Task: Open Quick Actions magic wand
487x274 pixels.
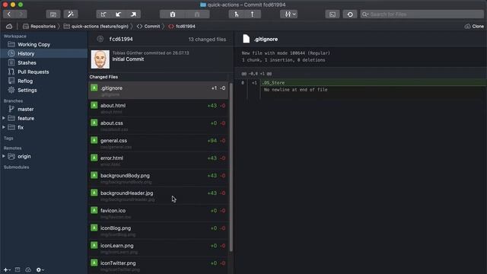Action: coord(71,14)
